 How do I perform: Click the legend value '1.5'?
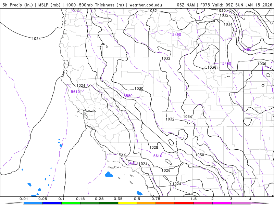point(194,199)
